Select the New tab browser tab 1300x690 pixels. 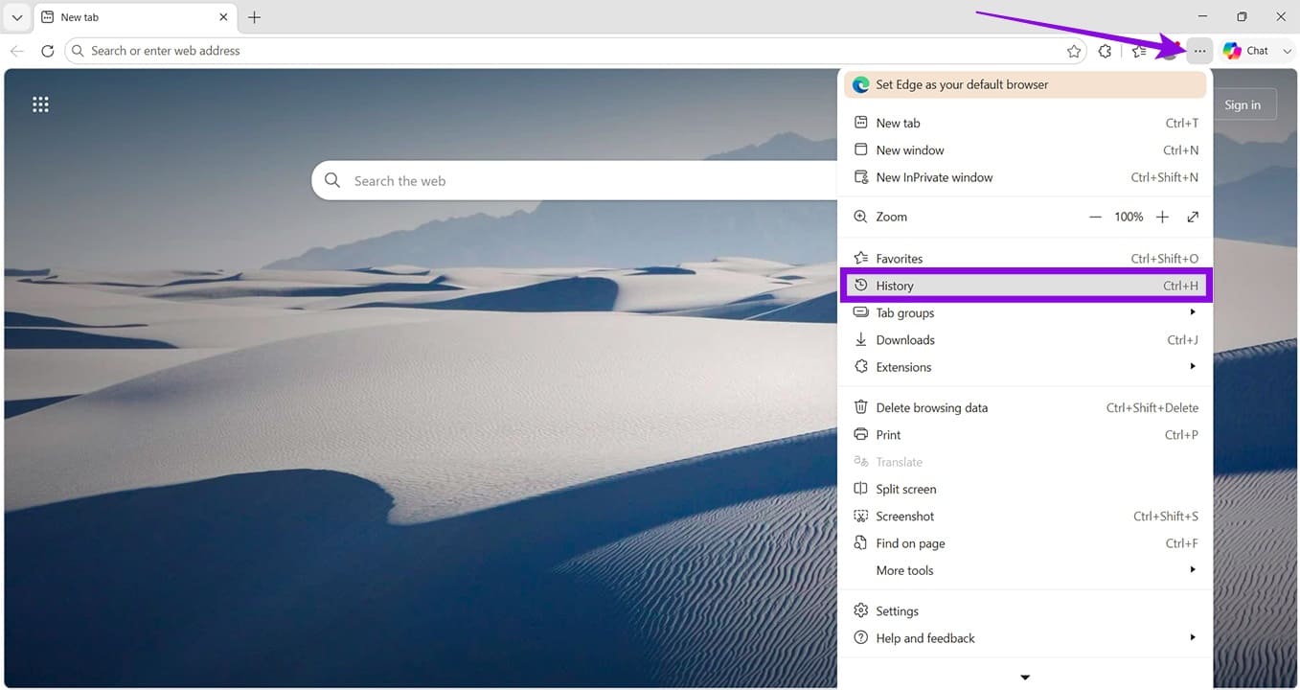[134, 17]
